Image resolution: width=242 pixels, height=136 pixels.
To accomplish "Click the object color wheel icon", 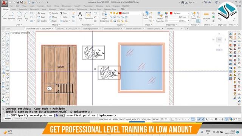I will point(166,13).
